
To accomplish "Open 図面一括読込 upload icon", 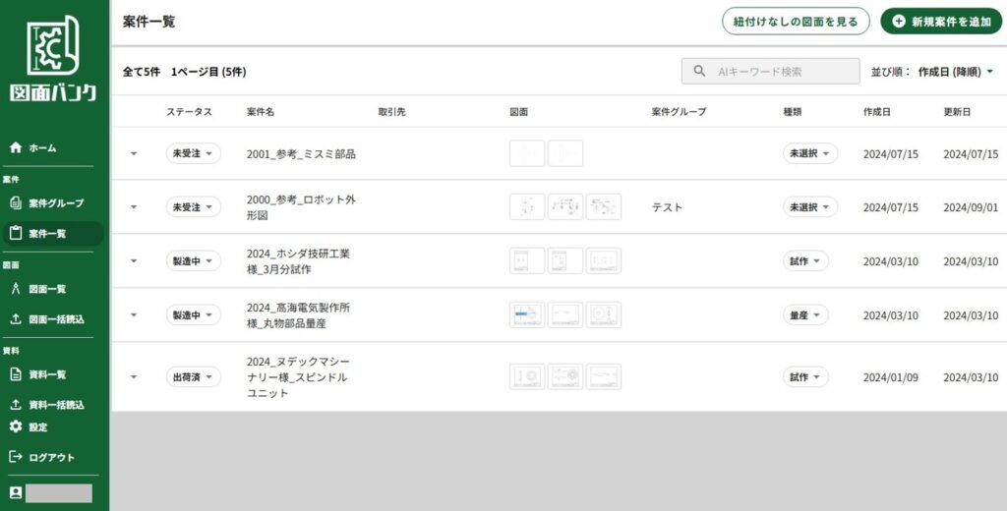I will [x=16, y=319].
